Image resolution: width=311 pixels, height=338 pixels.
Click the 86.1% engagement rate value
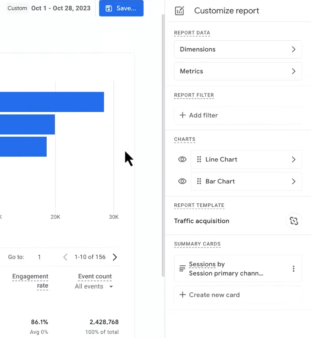[39, 322]
